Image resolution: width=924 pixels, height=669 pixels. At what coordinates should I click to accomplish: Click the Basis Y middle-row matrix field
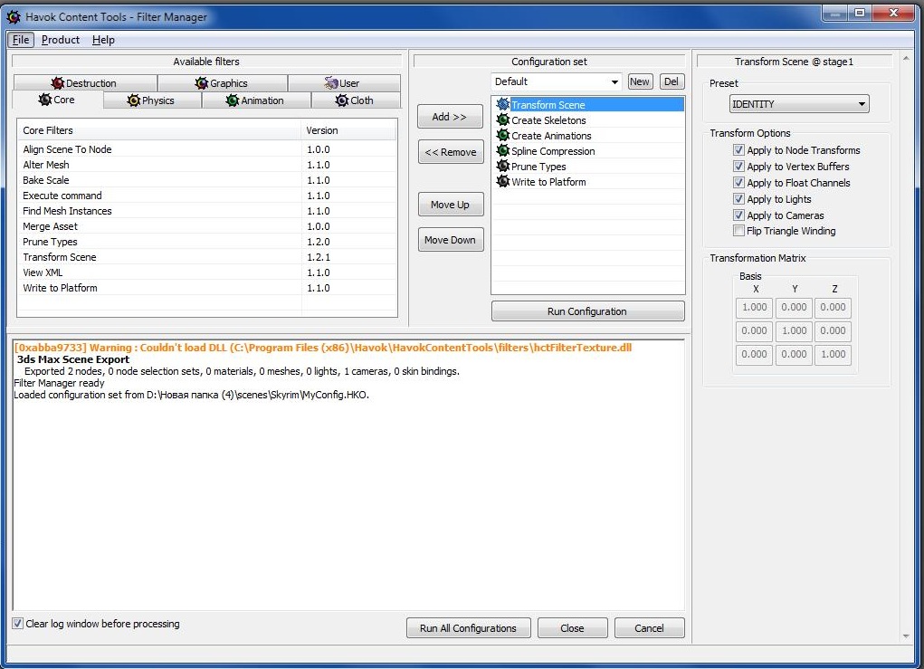(x=794, y=330)
